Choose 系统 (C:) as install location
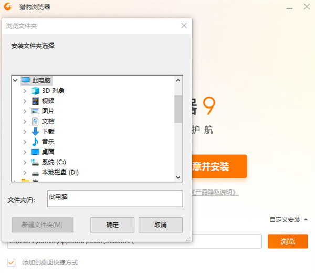 [x=54, y=162]
